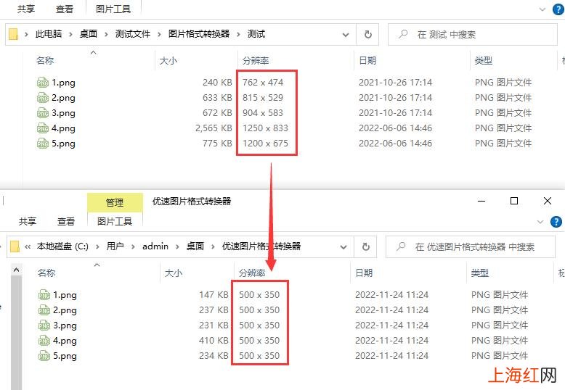Open 共享 tab in 测试 window
Screen dimensions: 565x390
[26, 9]
